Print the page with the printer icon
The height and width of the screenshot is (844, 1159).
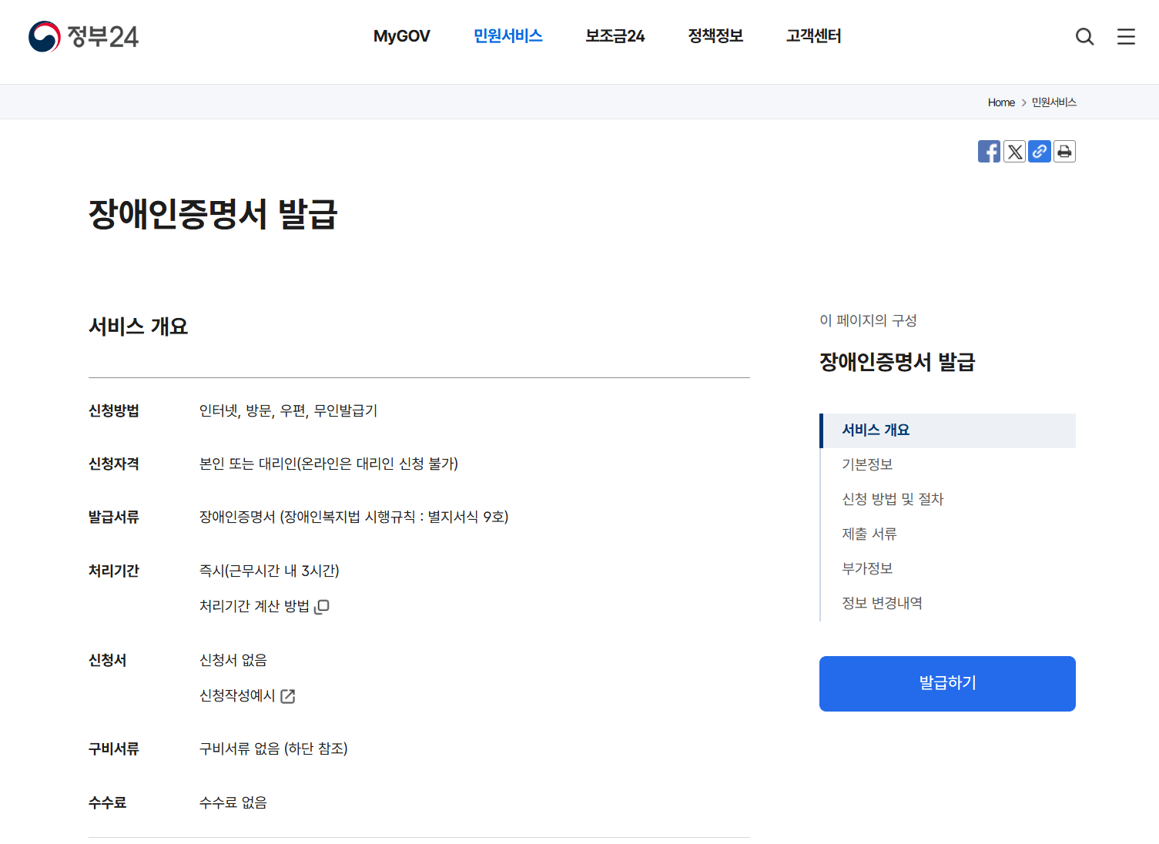[x=1064, y=151]
